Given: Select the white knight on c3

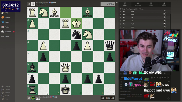Looking at the screenshot, I should click(87, 34).
